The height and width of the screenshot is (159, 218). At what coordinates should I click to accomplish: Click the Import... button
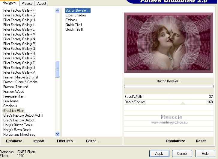[40, 141]
